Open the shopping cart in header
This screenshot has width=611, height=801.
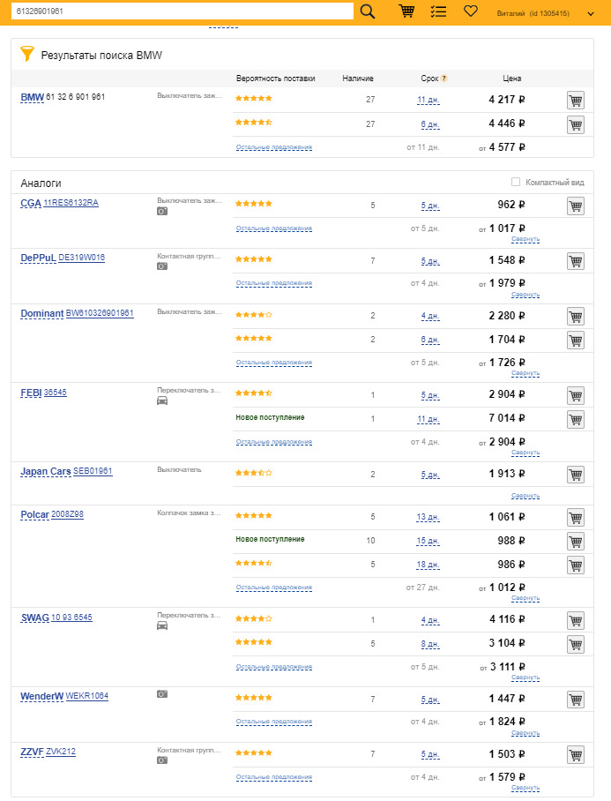click(x=406, y=11)
